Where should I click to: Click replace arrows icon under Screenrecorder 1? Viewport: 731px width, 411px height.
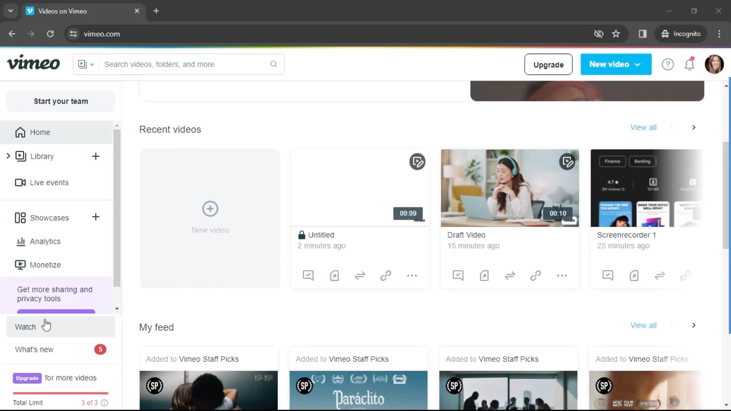[660, 275]
